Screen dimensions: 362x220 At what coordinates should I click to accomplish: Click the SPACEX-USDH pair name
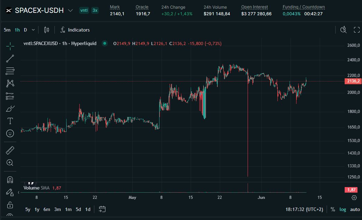39,10
